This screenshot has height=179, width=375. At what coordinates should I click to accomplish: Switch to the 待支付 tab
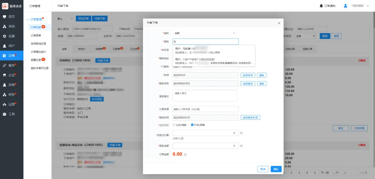point(82,49)
